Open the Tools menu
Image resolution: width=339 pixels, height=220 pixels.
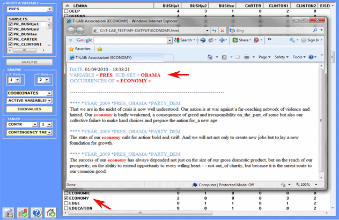(x=299, y=57)
